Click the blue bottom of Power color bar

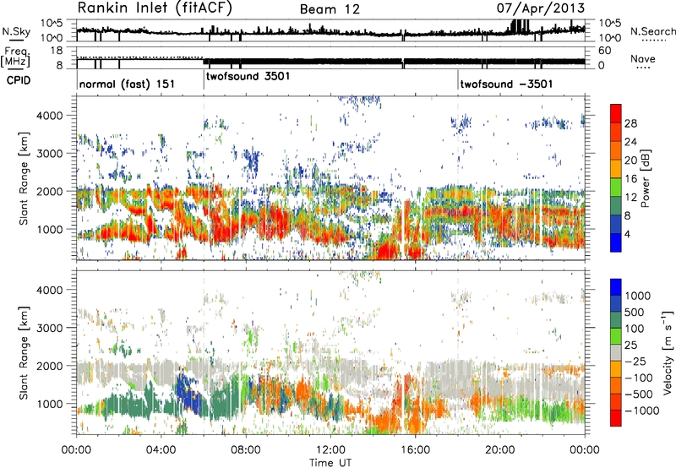616,242
